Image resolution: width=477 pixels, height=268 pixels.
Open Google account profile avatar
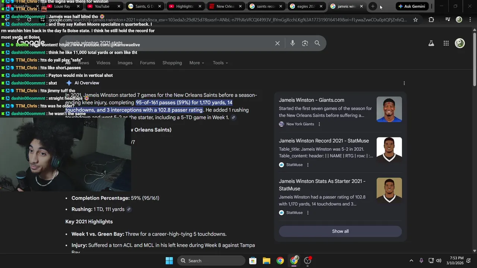460,43
